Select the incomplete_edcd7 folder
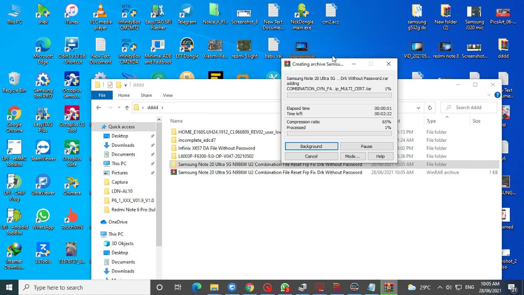The height and width of the screenshot is (295, 524). point(197,140)
